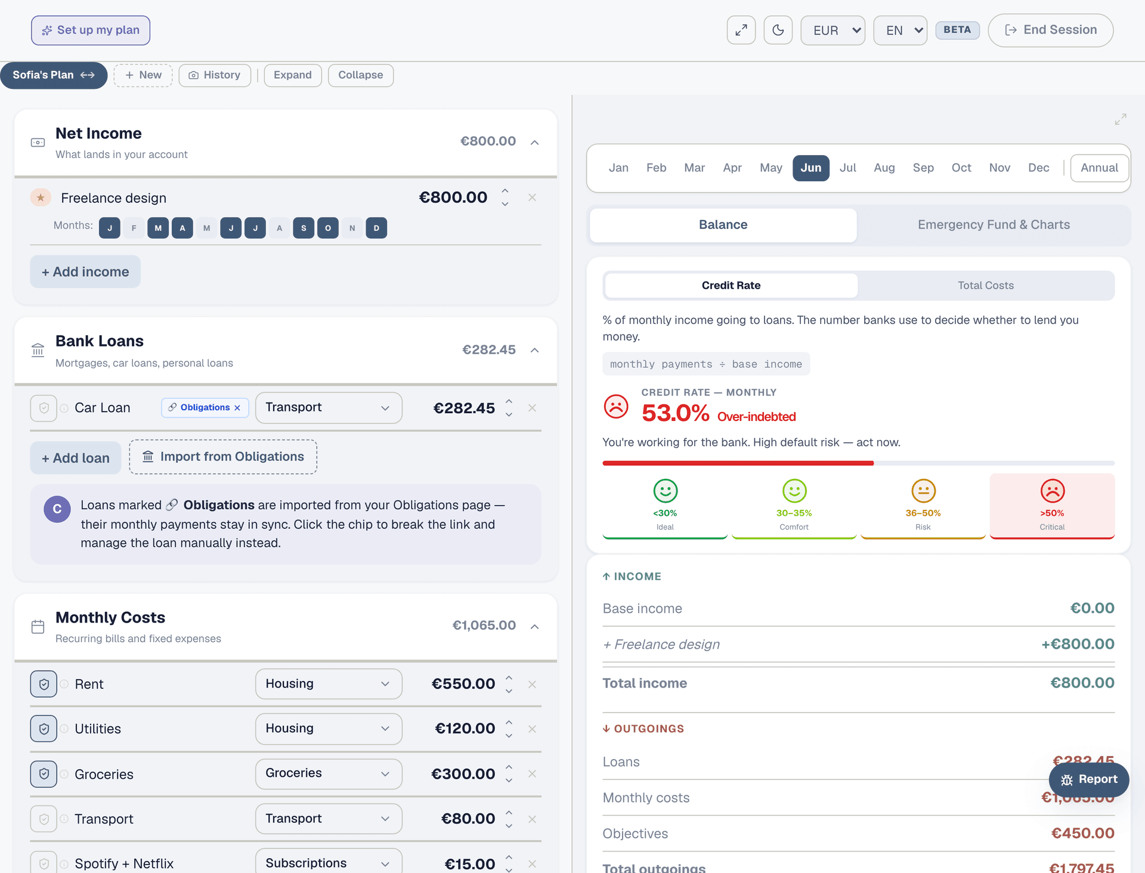Collapse the Monthly Costs section
1145x873 pixels.
[535, 626]
